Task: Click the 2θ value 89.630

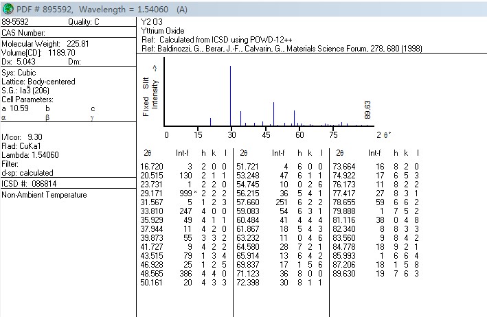Action: [x=344, y=274]
